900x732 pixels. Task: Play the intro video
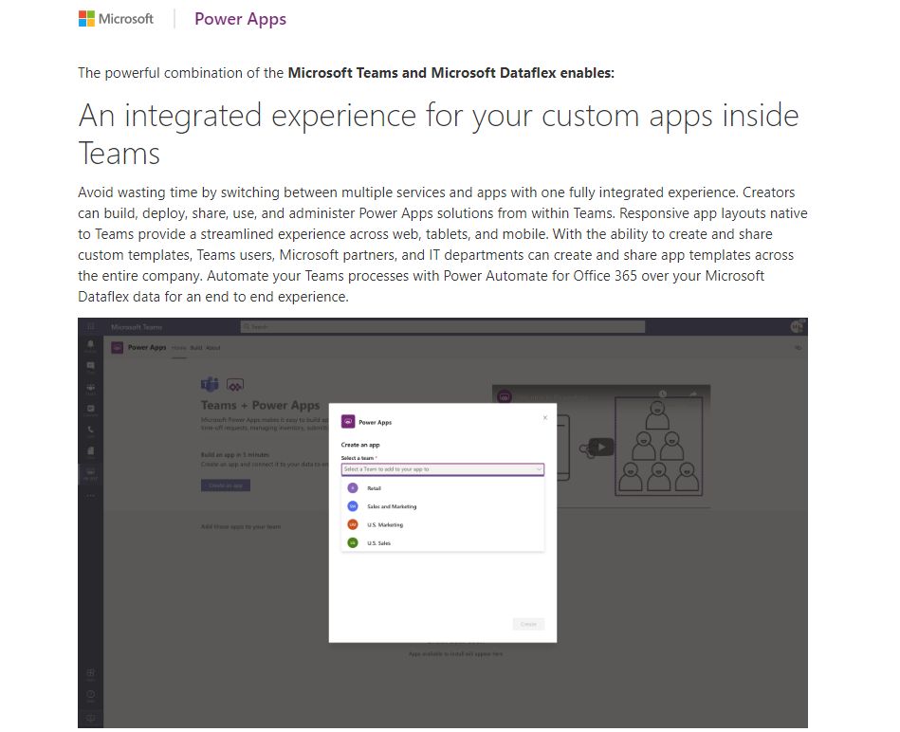point(601,447)
